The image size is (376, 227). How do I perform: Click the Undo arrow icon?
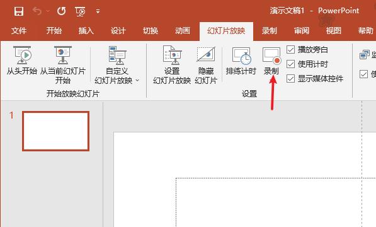tap(37, 11)
